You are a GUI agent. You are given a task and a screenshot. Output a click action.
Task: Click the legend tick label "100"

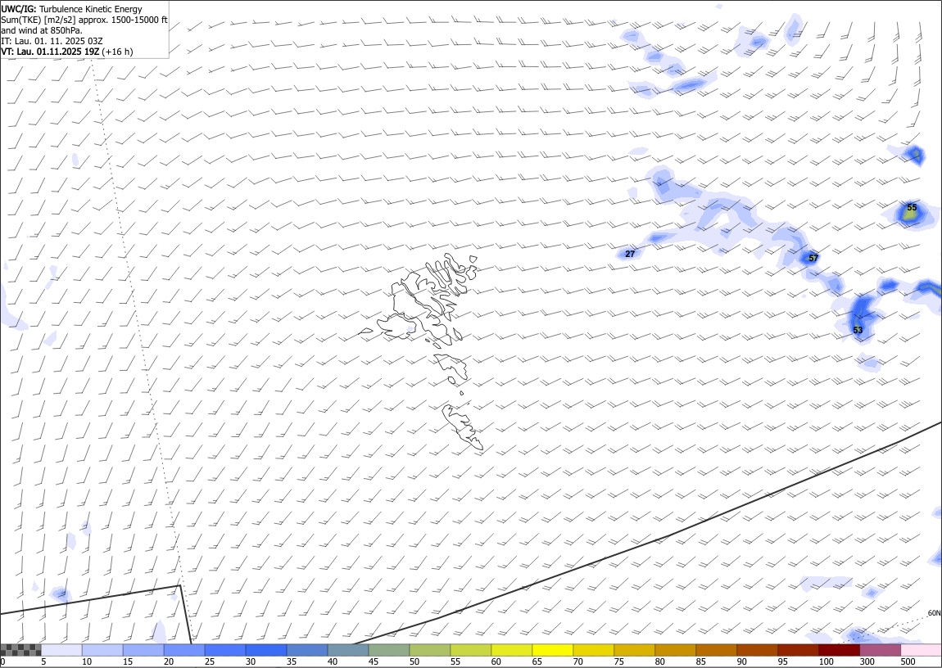pyautogui.click(x=826, y=662)
